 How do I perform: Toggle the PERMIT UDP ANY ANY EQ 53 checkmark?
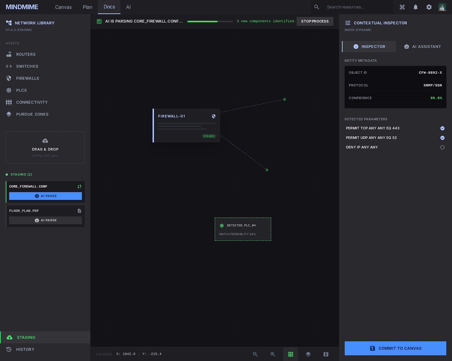(x=442, y=138)
